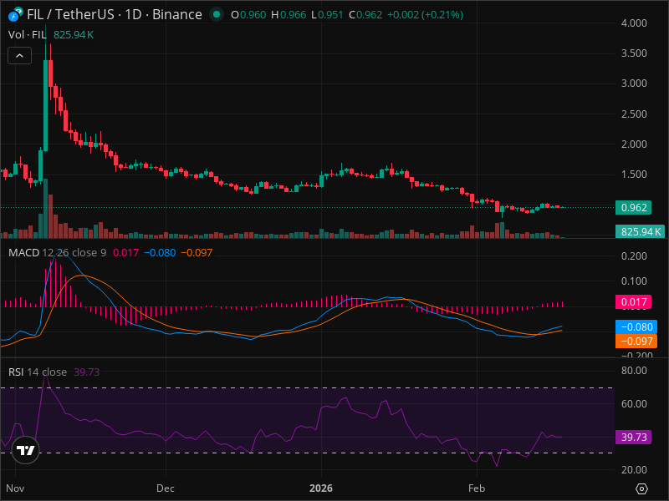Click the 80.00 RSI scale label
The width and height of the screenshot is (669, 501).
pos(634,371)
